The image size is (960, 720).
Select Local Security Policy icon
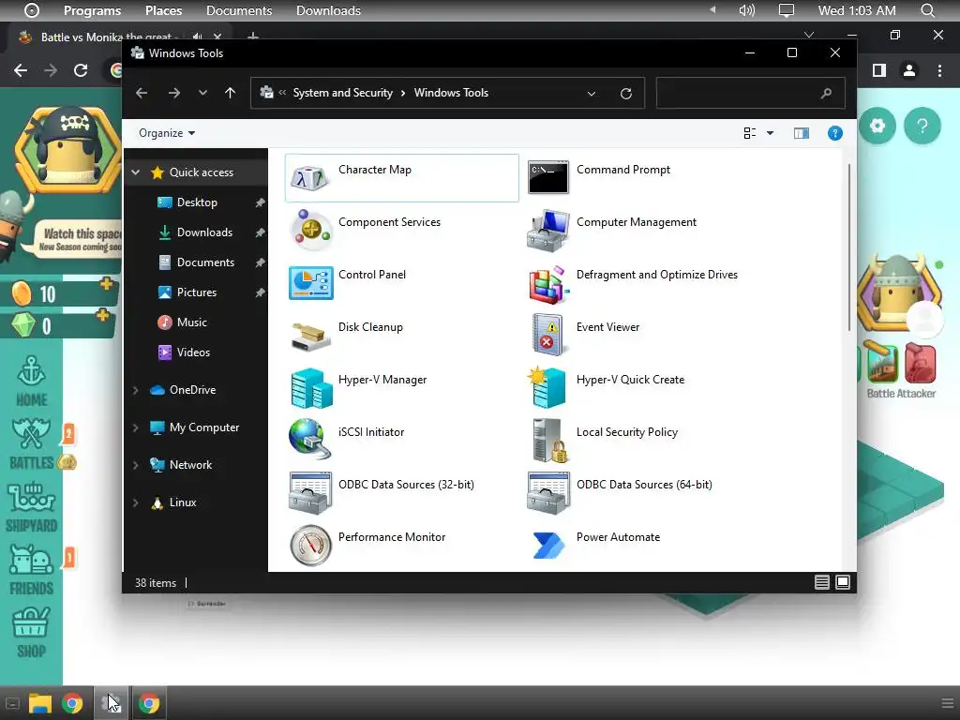click(x=549, y=441)
